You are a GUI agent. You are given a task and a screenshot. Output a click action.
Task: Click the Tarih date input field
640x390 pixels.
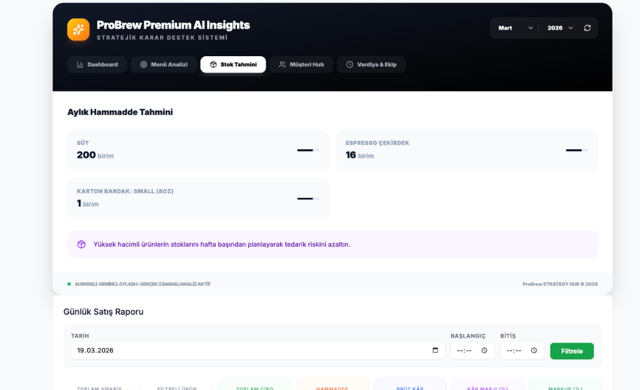pos(250,351)
